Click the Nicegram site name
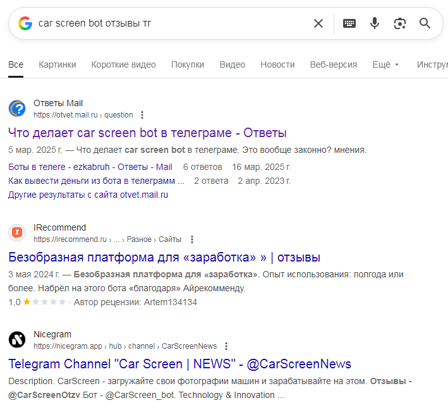Viewport: 448px width, 410px height. point(52,334)
